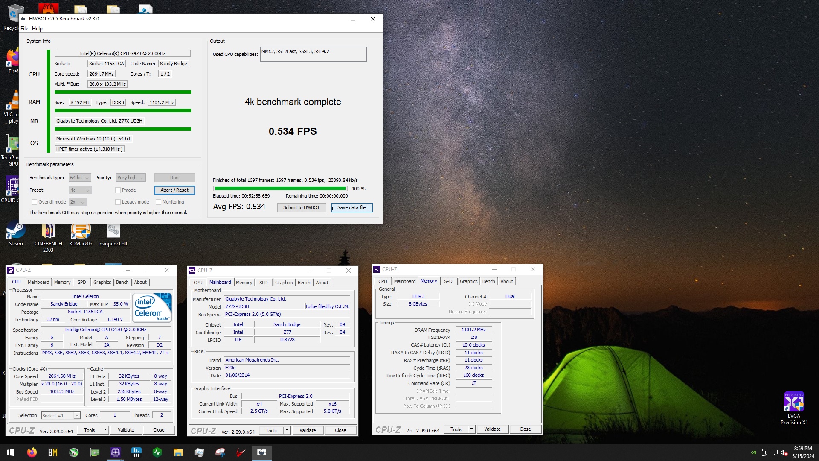819x461 pixels.
Task: Open the BM benchmark taskbar icon
Action: (52, 452)
